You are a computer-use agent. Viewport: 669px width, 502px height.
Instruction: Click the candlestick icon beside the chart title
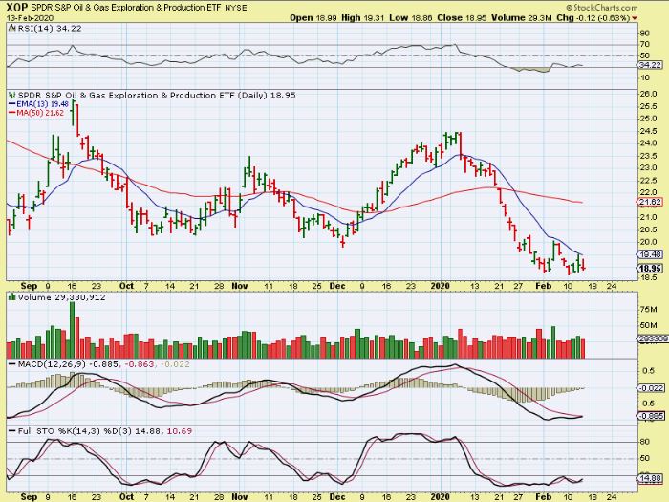point(11,95)
